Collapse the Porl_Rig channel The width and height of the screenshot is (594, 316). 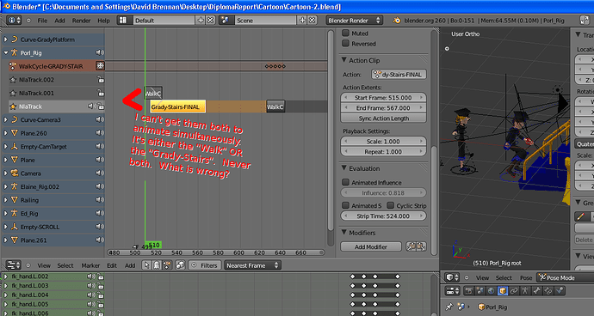6,53
